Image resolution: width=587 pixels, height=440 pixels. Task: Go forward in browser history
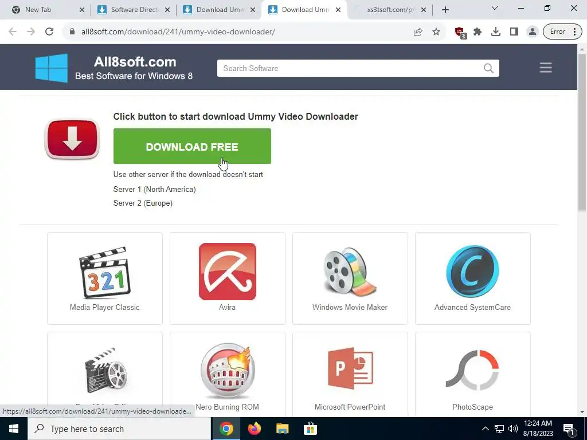point(31,32)
